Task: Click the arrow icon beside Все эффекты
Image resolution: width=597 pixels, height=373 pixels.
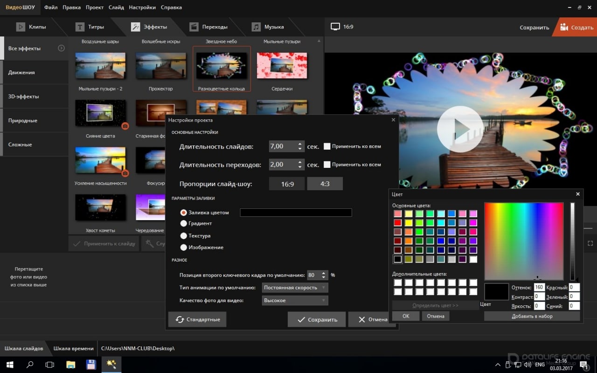Action: tap(61, 48)
